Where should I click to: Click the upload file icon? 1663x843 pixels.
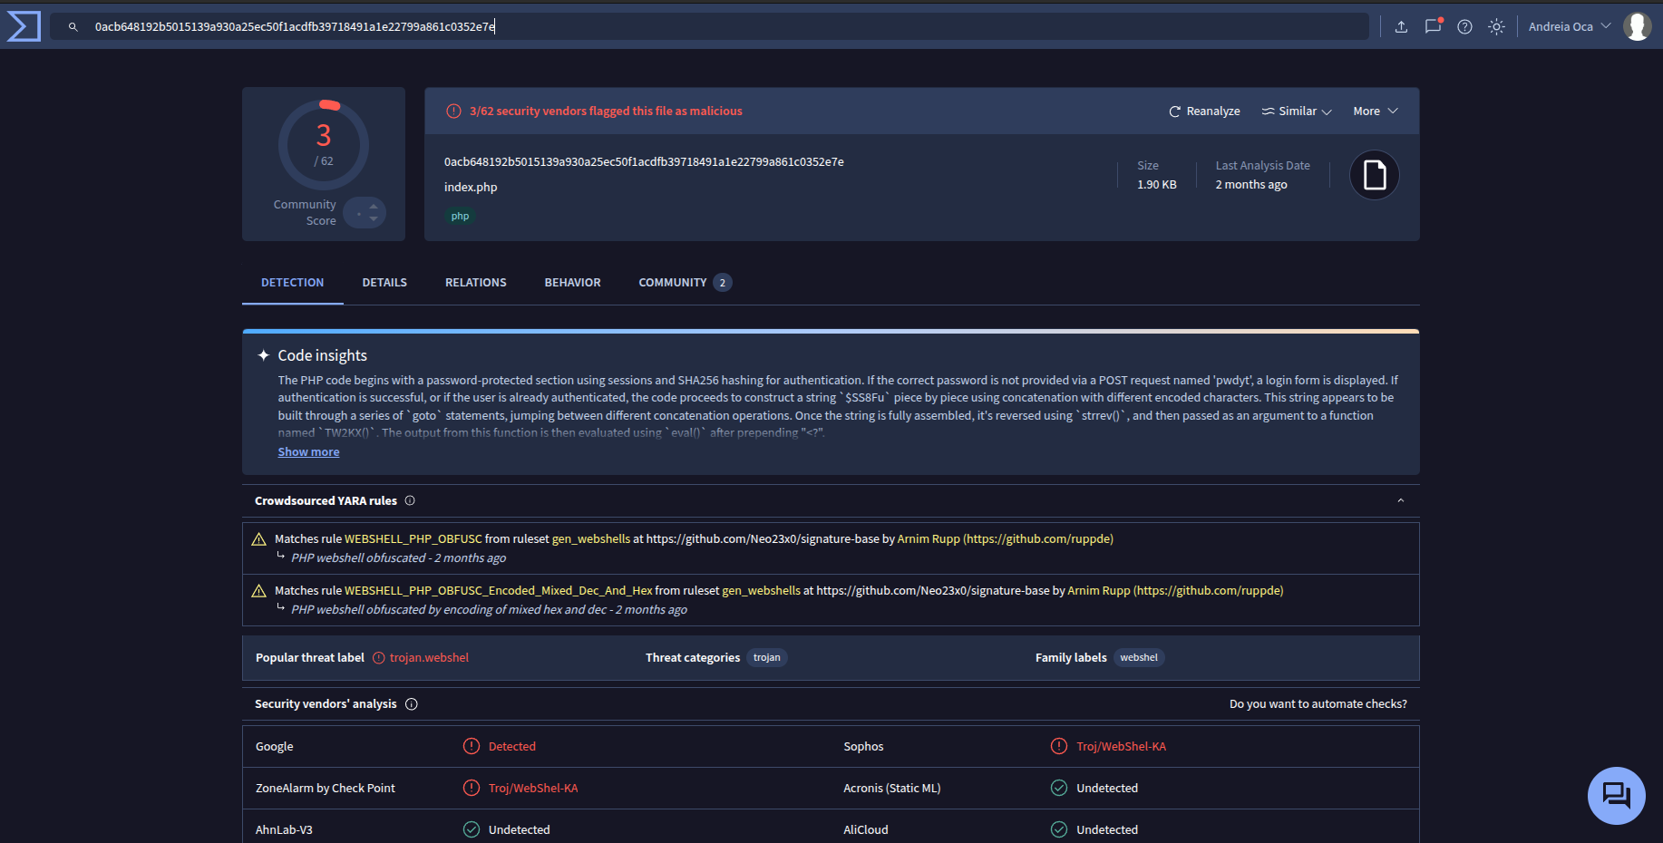(1401, 26)
